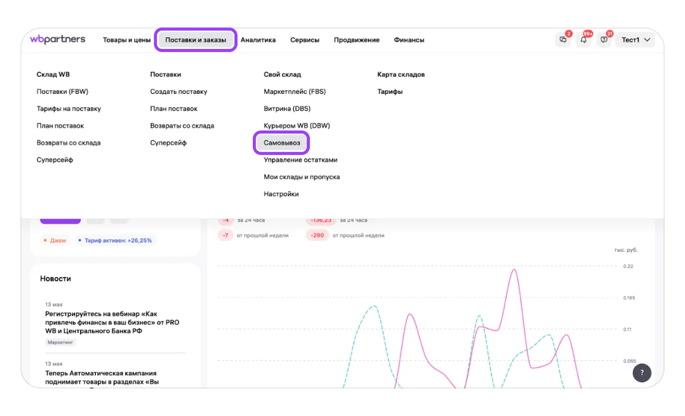
Task: Open Управление остатками
Action: [x=300, y=160]
